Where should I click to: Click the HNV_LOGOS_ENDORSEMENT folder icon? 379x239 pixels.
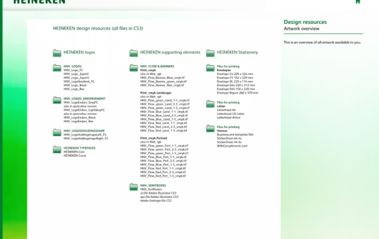pos(57,100)
